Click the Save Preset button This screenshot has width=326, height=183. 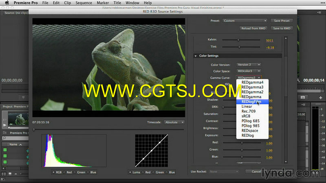[282, 21]
